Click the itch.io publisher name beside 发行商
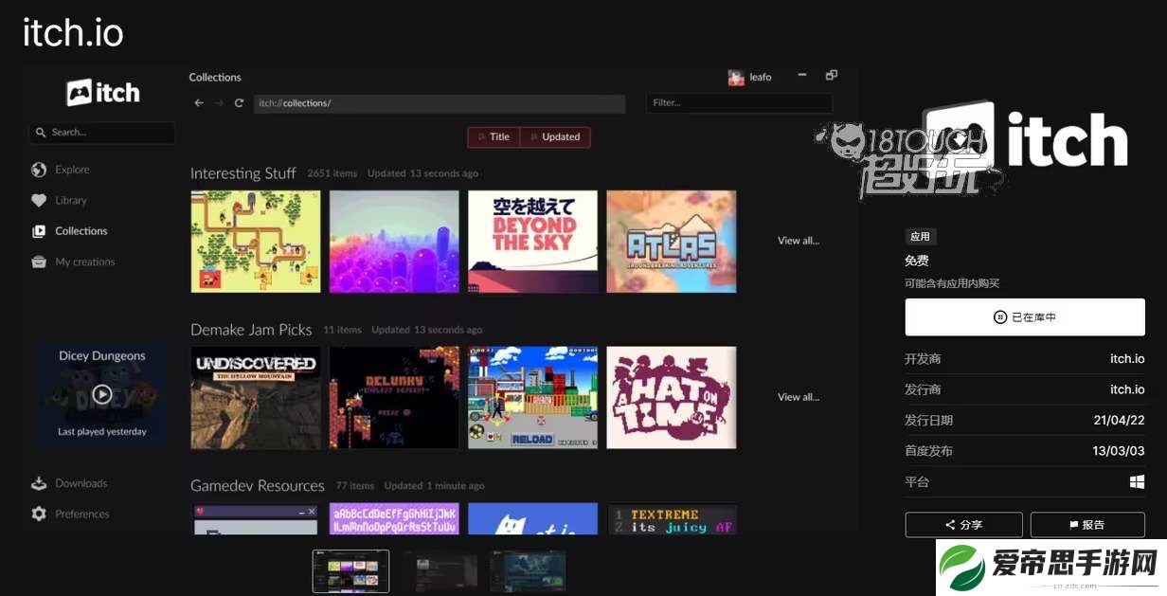The width and height of the screenshot is (1167, 596). (1127, 389)
